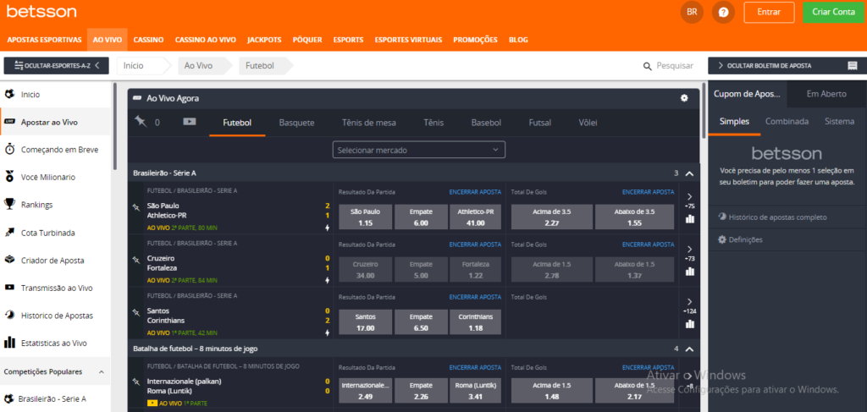This screenshot has height=412, width=867.
Task: Open the Pôquer menu item
Action: [307, 40]
